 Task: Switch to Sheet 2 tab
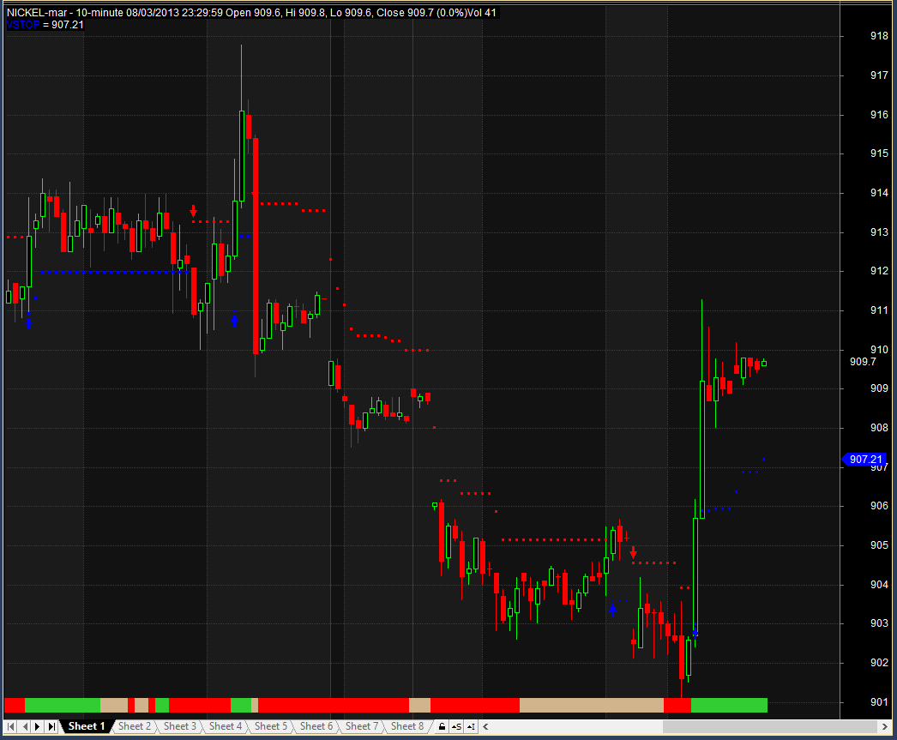click(x=135, y=726)
